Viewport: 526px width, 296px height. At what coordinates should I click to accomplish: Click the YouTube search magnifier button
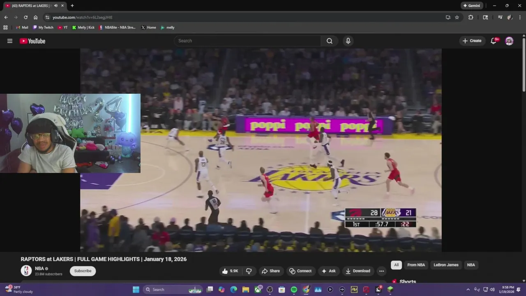tap(330, 41)
